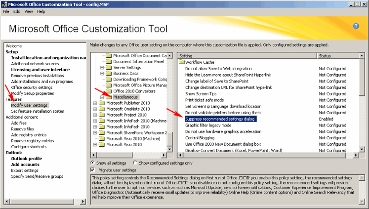Click the Office Customization Tool title bar icon
369x209 pixels.
pos(4,4)
